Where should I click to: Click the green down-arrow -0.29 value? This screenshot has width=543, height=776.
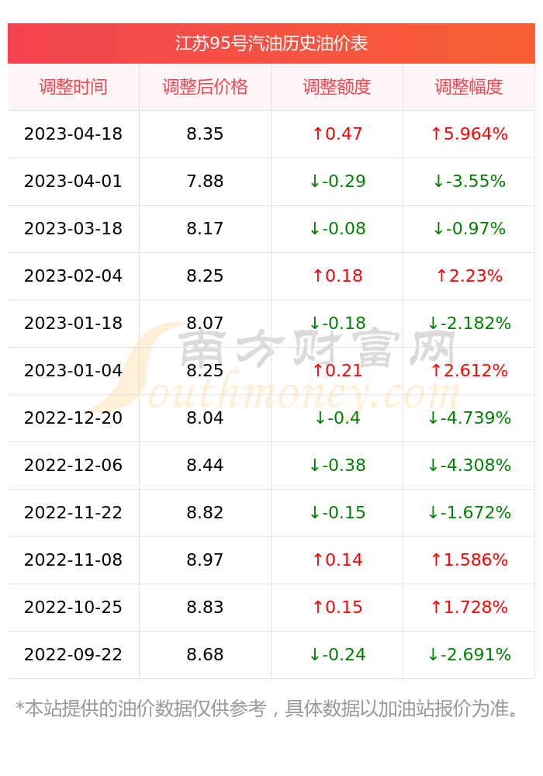337,181
